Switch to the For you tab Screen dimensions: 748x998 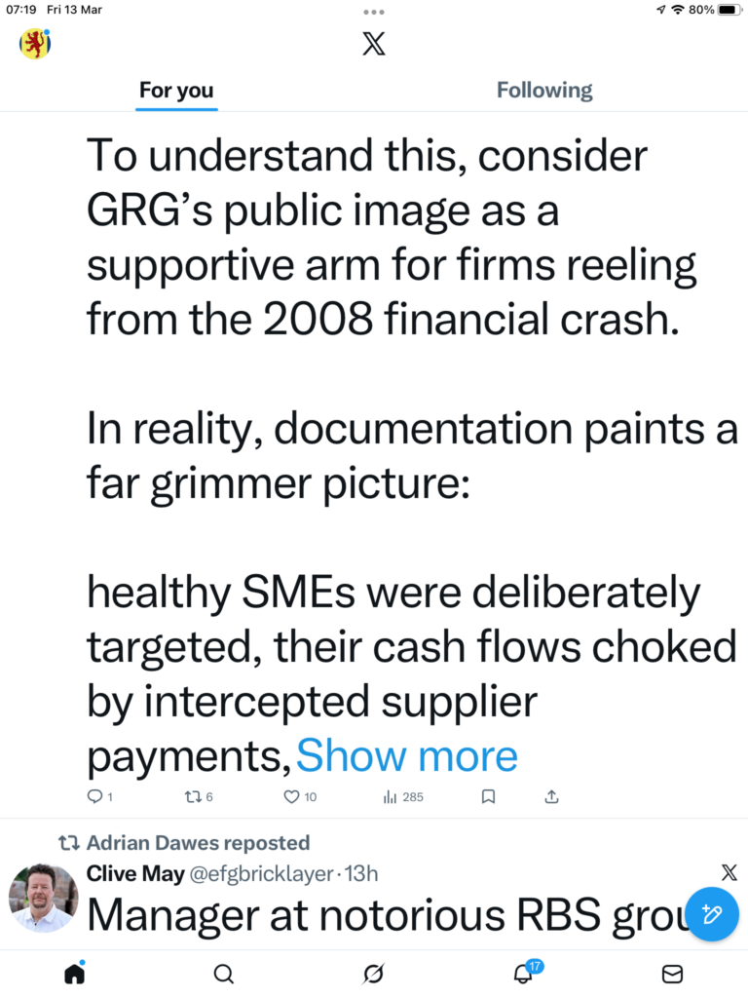tap(175, 91)
